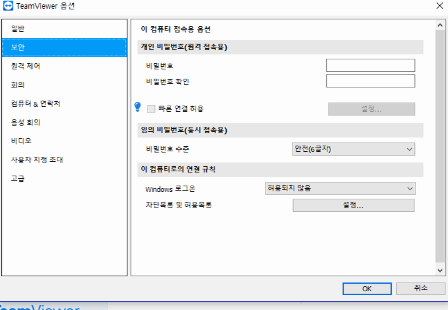Switch to the 비디오 category
This screenshot has height=310, width=448.
click(x=64, y=141)
